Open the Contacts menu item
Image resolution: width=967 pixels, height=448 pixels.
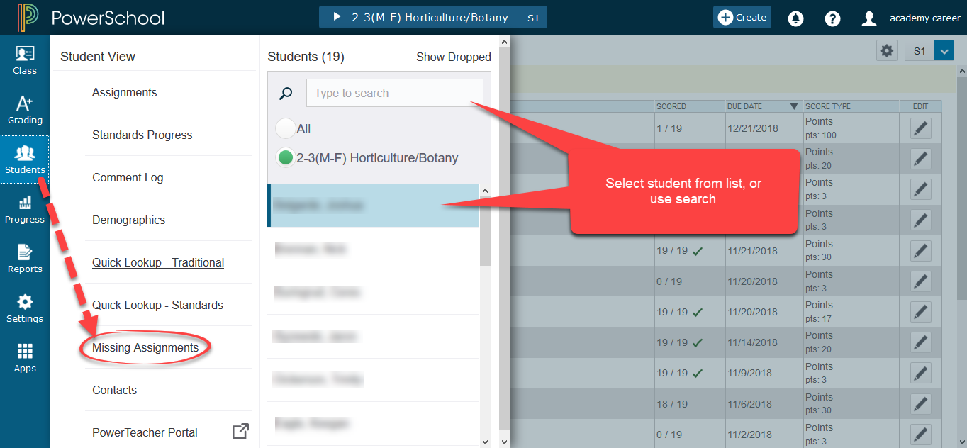click(115, 390)
